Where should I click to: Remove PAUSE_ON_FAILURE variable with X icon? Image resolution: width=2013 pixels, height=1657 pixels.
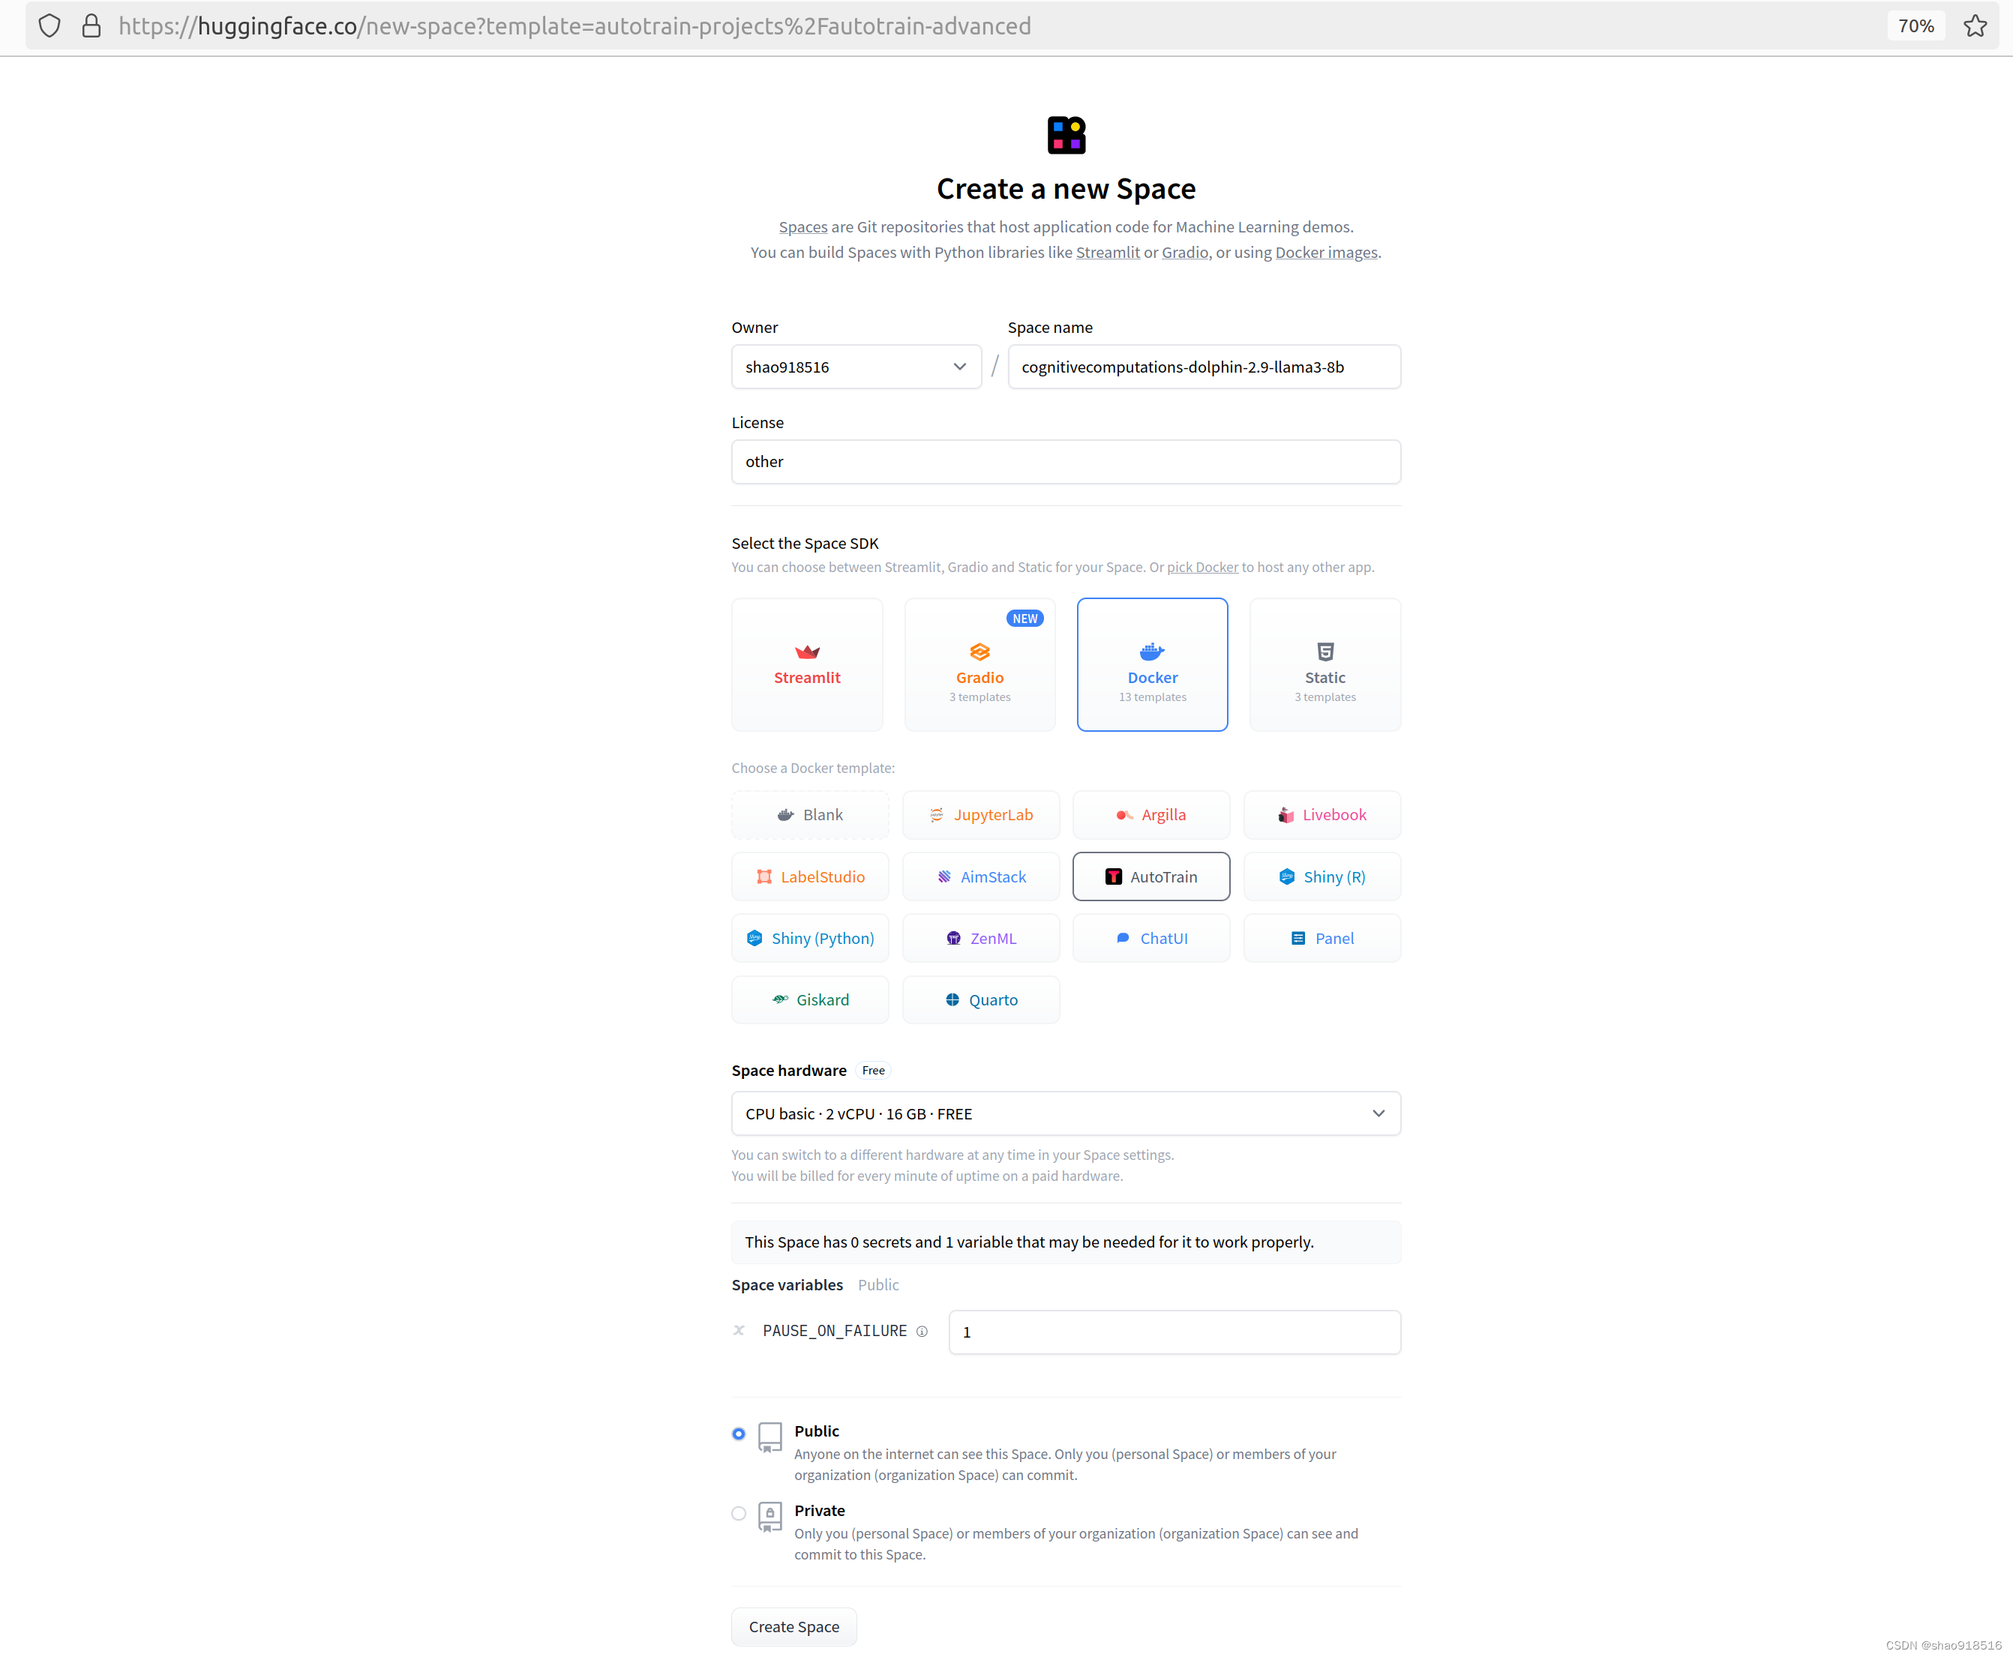[x=738, y=1331]
